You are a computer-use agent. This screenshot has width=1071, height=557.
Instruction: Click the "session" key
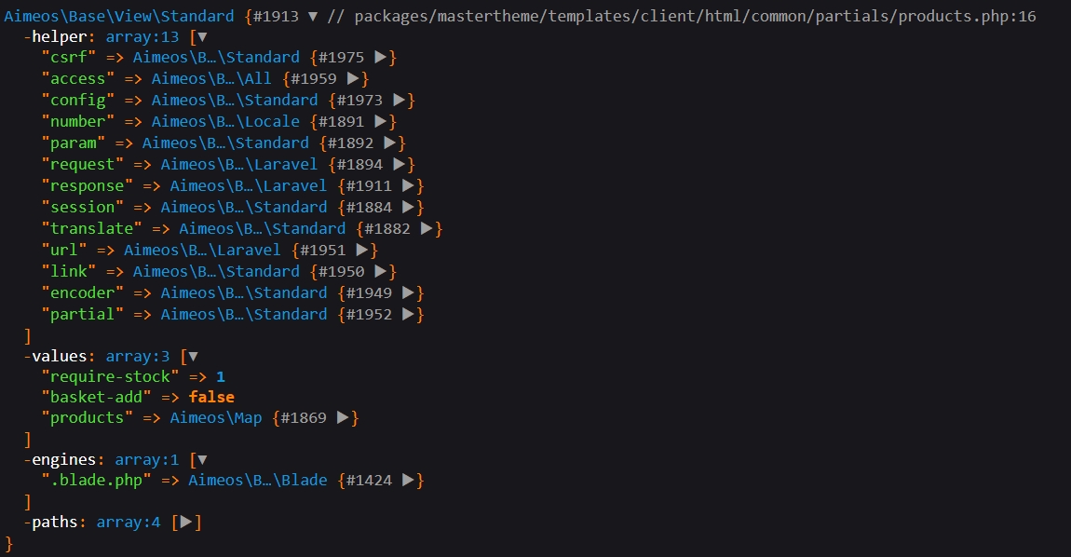(x=83, y=207)
